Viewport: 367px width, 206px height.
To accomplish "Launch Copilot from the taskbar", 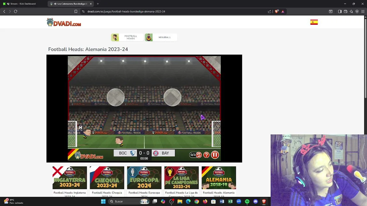I will click(x=163, y=201).
